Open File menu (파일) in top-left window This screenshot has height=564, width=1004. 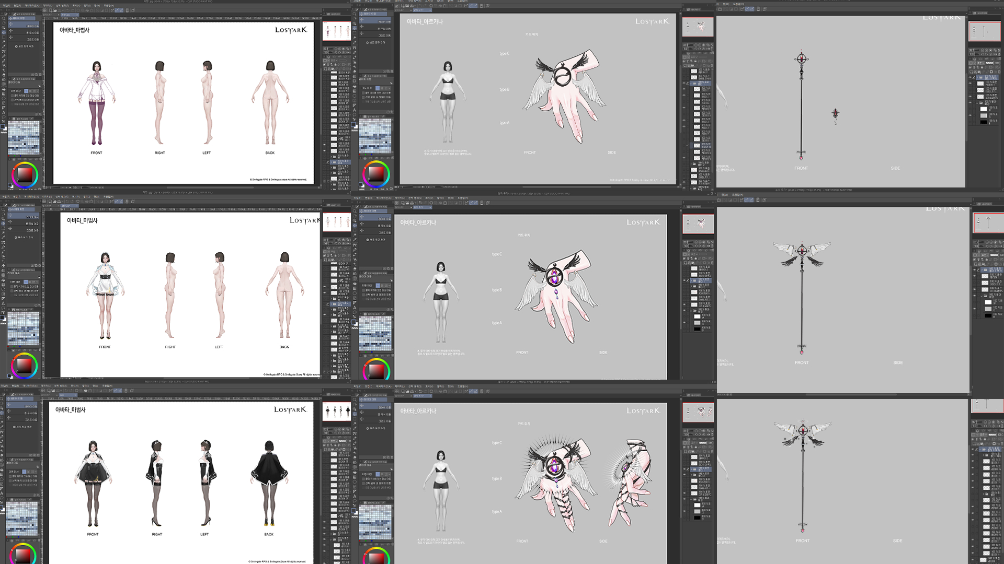coord(6,5)
